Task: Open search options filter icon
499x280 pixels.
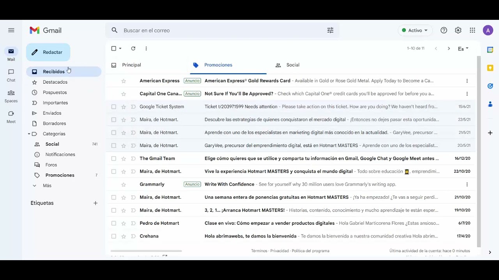Action: pos(330,30)
